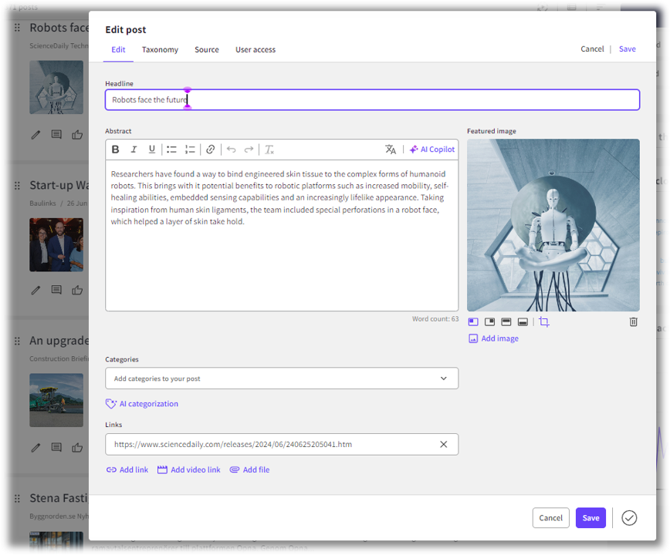Click the circular checkmark button beside Save
The width and height of the screenshot is (670, 555).
pos(629,518)
